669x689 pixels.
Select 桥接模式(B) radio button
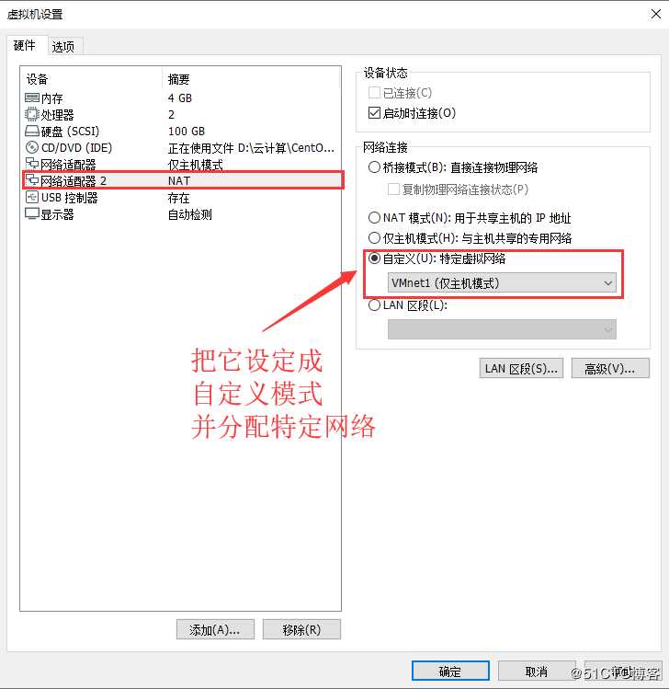pyautogui.click(x=374, y=167)
